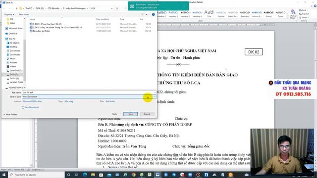The image size is (317, 178).
Task: Open Pictures in navigation pane
Action: pos(13,63)
